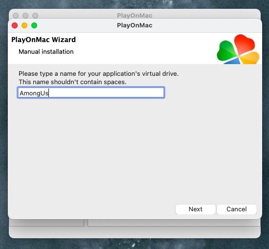269x249 pixels.
Task: Click 'Please type a name' instruction line
Action: pyautogui.click(x=99, y=73)
